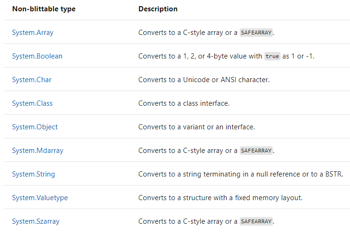Viewport: 350px width, 236px height.
Task: Open the System.Szarray link
Action: point(36,221)
